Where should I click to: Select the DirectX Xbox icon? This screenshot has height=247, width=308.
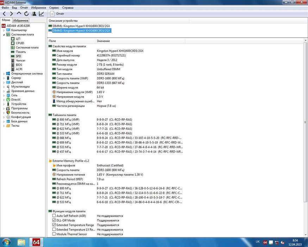(x=8, y=100)
